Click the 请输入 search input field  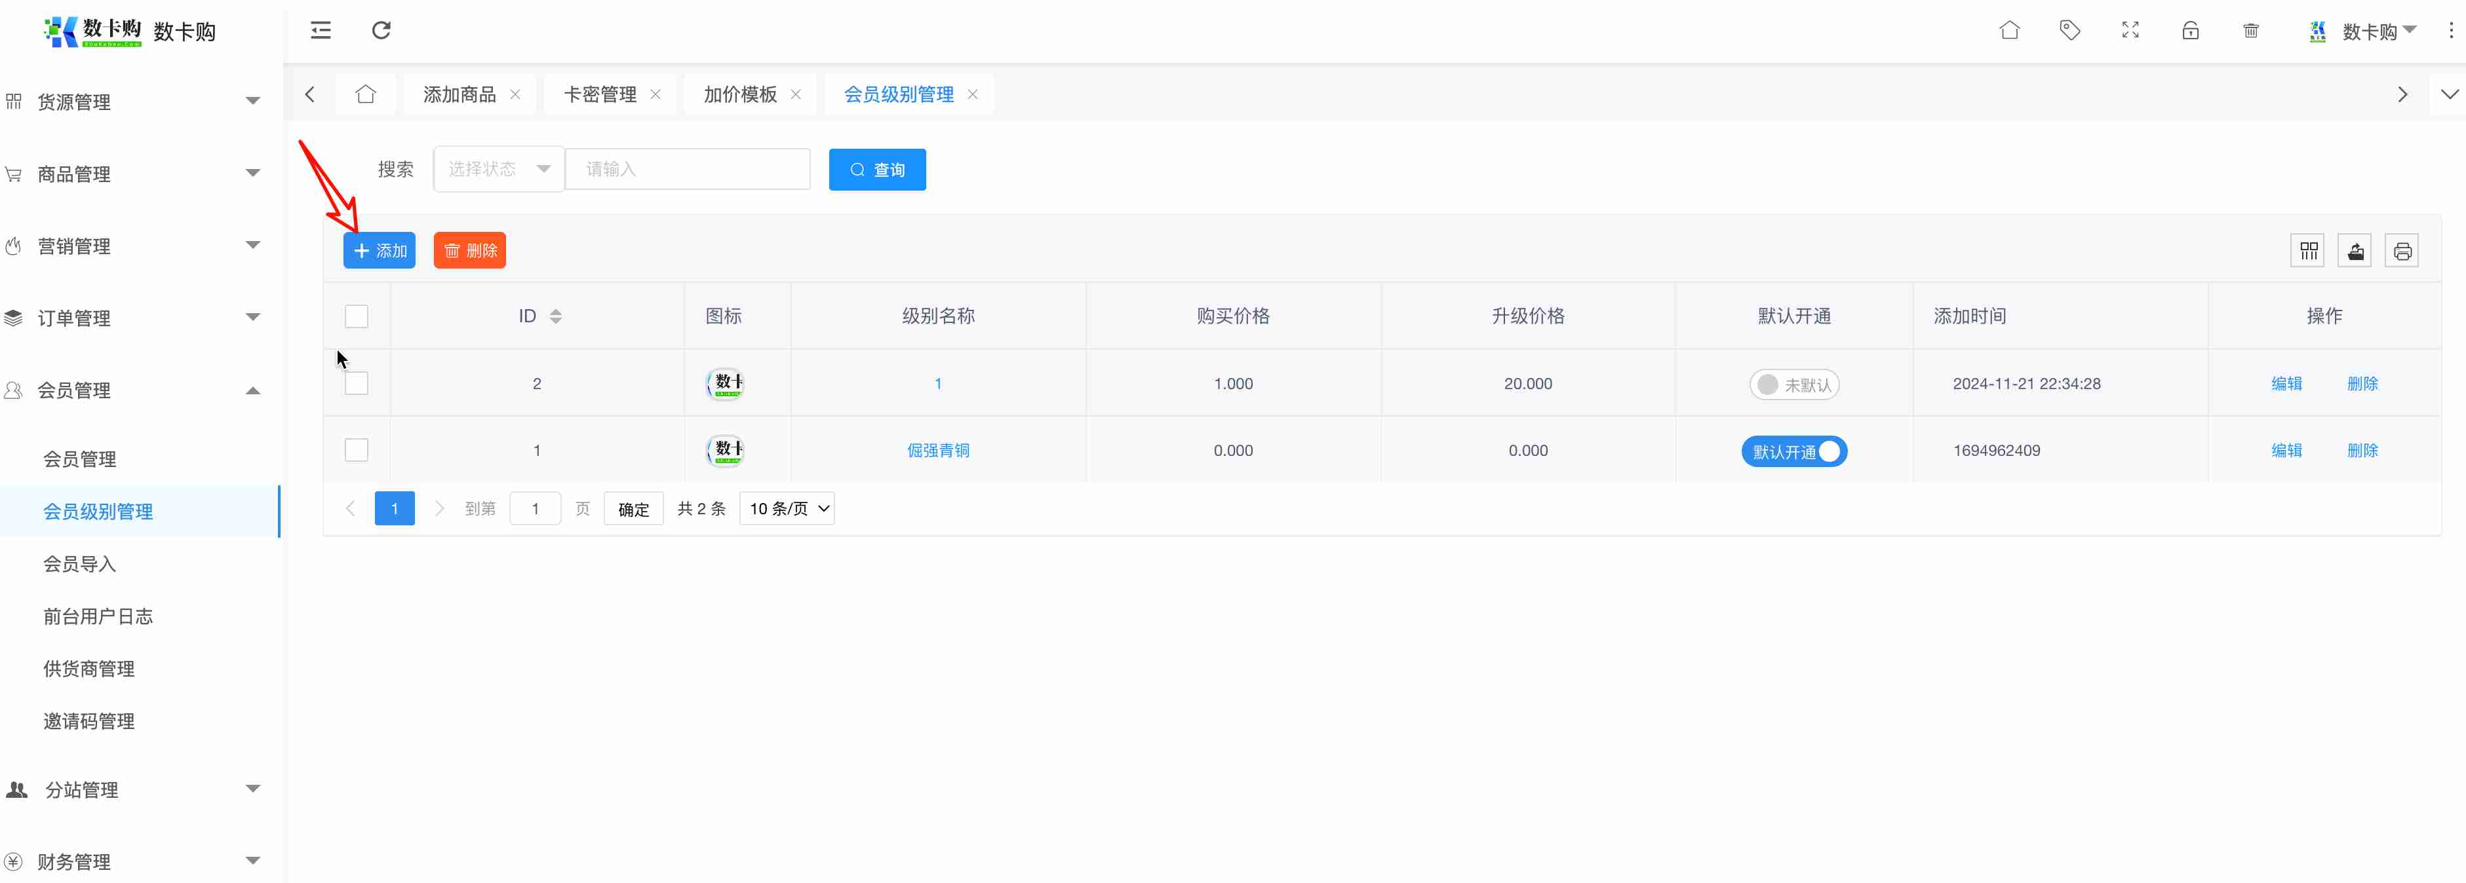pyautogui.click(x=688, y=170)
